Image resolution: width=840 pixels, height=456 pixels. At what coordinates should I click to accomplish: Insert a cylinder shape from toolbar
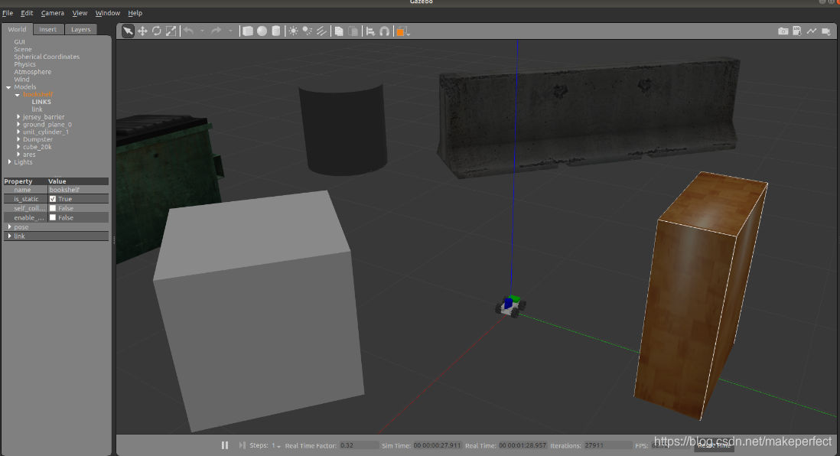coord(276,31)
